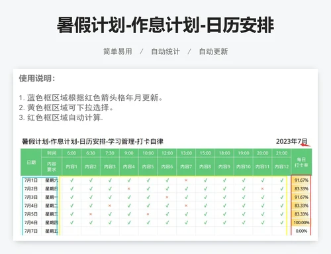
Task: Select the 内容6 header cell
Action: [167, 166]
